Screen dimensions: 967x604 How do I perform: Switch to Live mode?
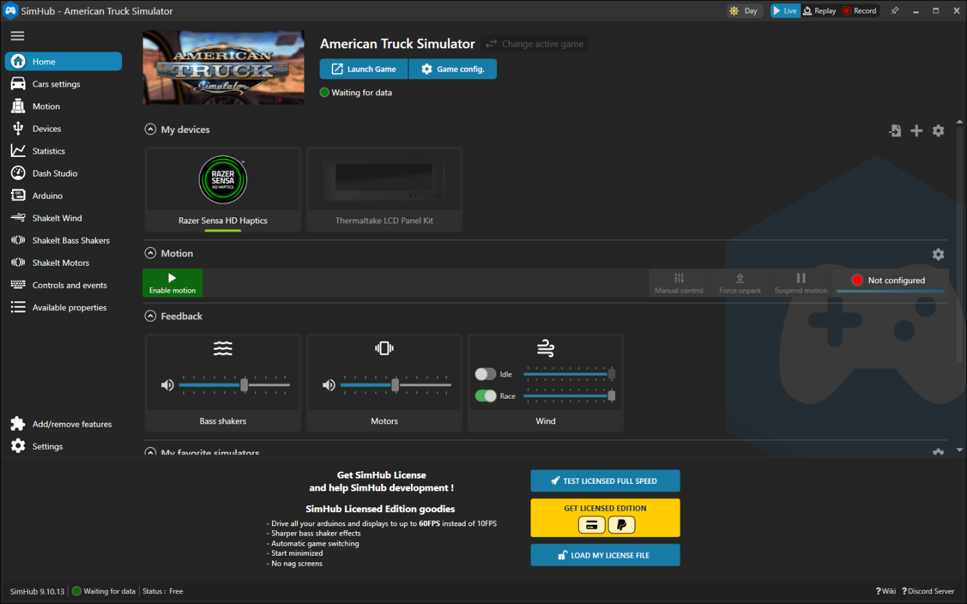(785, 11)
